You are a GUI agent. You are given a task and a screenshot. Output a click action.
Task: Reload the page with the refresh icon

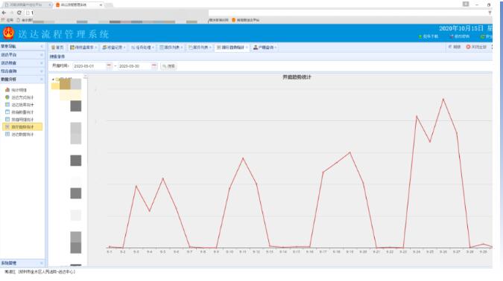point(19,13)
